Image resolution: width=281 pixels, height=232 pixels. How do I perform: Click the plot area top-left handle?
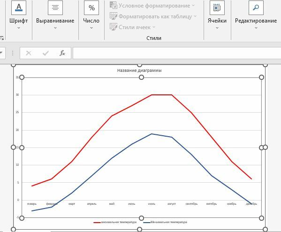pos(22,77)
